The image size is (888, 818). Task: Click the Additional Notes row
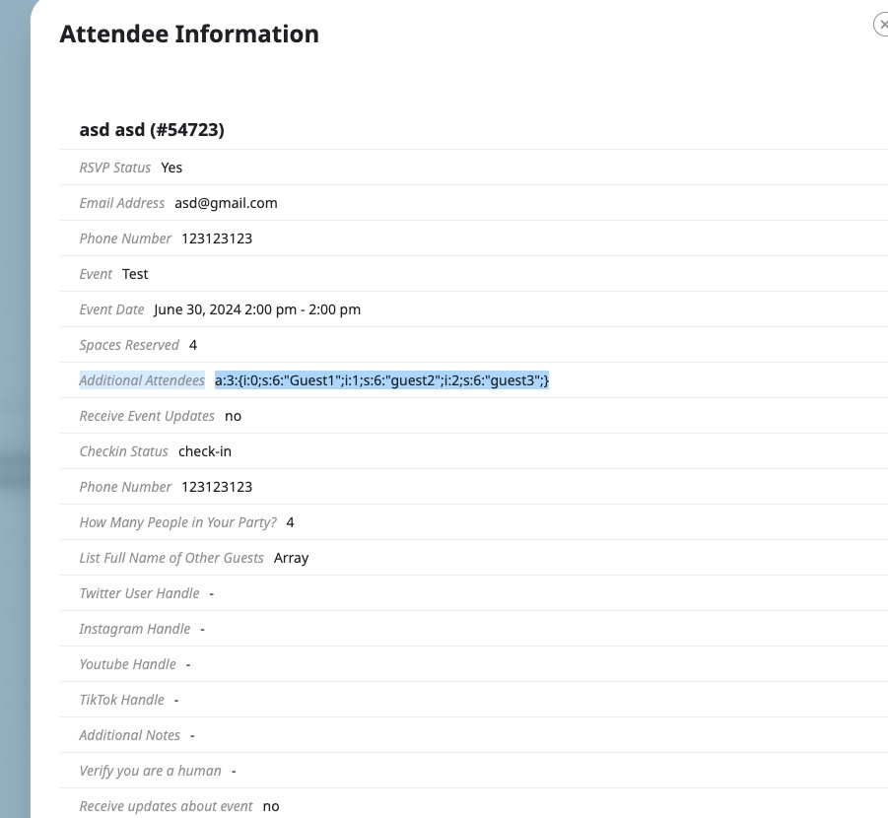point(474,735)
